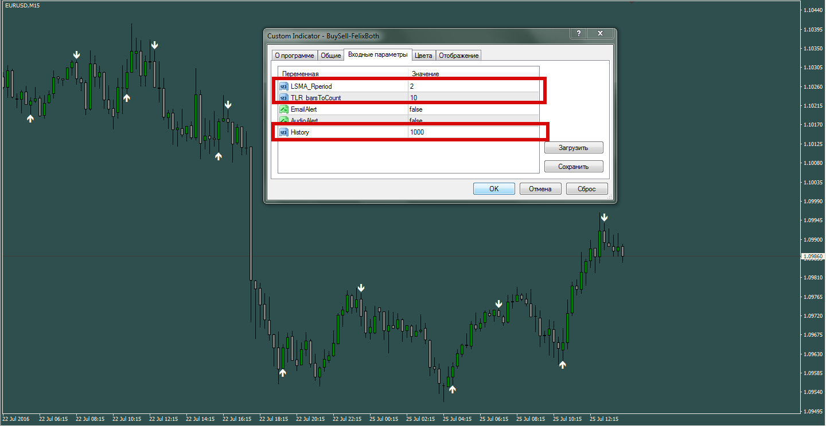Switch to the Общие tab
Image resolution: width=826 pixels, height=426 pixels.
coord(331,56)
